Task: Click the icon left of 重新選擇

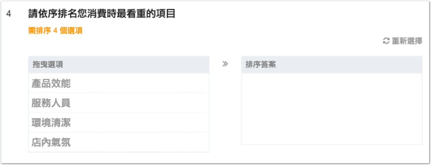Action: coord(386,41)
